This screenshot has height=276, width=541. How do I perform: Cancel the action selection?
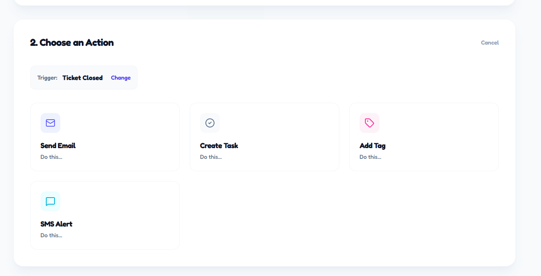point(489,42)
